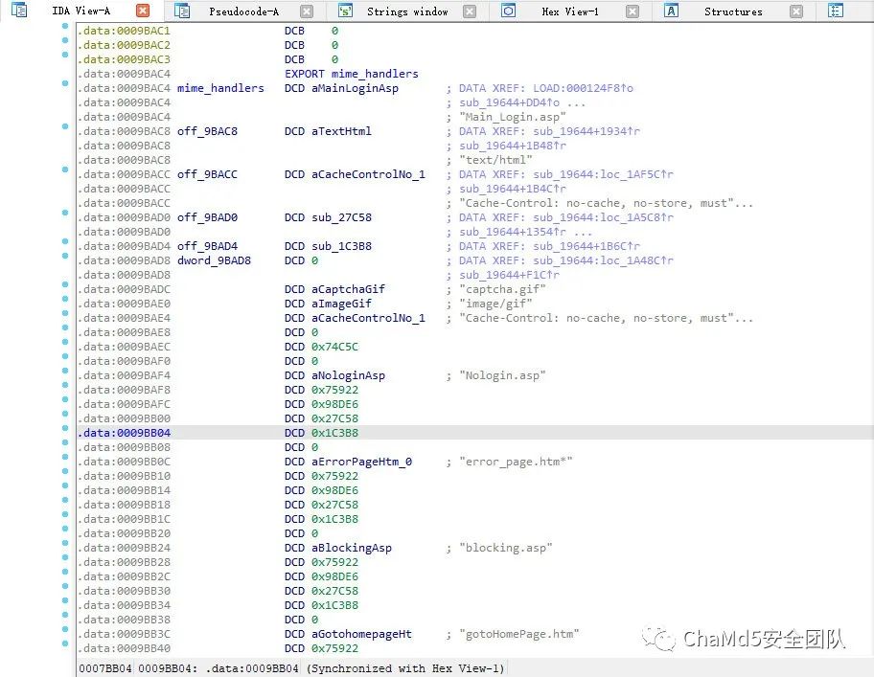Switch to the Structures tab
The width and height of the screenshot is (874, 677).
coord(733,11)
